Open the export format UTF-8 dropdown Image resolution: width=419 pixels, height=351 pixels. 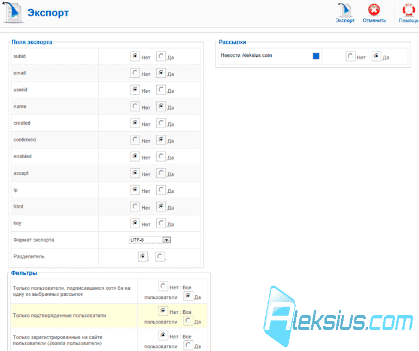point(150,240)
